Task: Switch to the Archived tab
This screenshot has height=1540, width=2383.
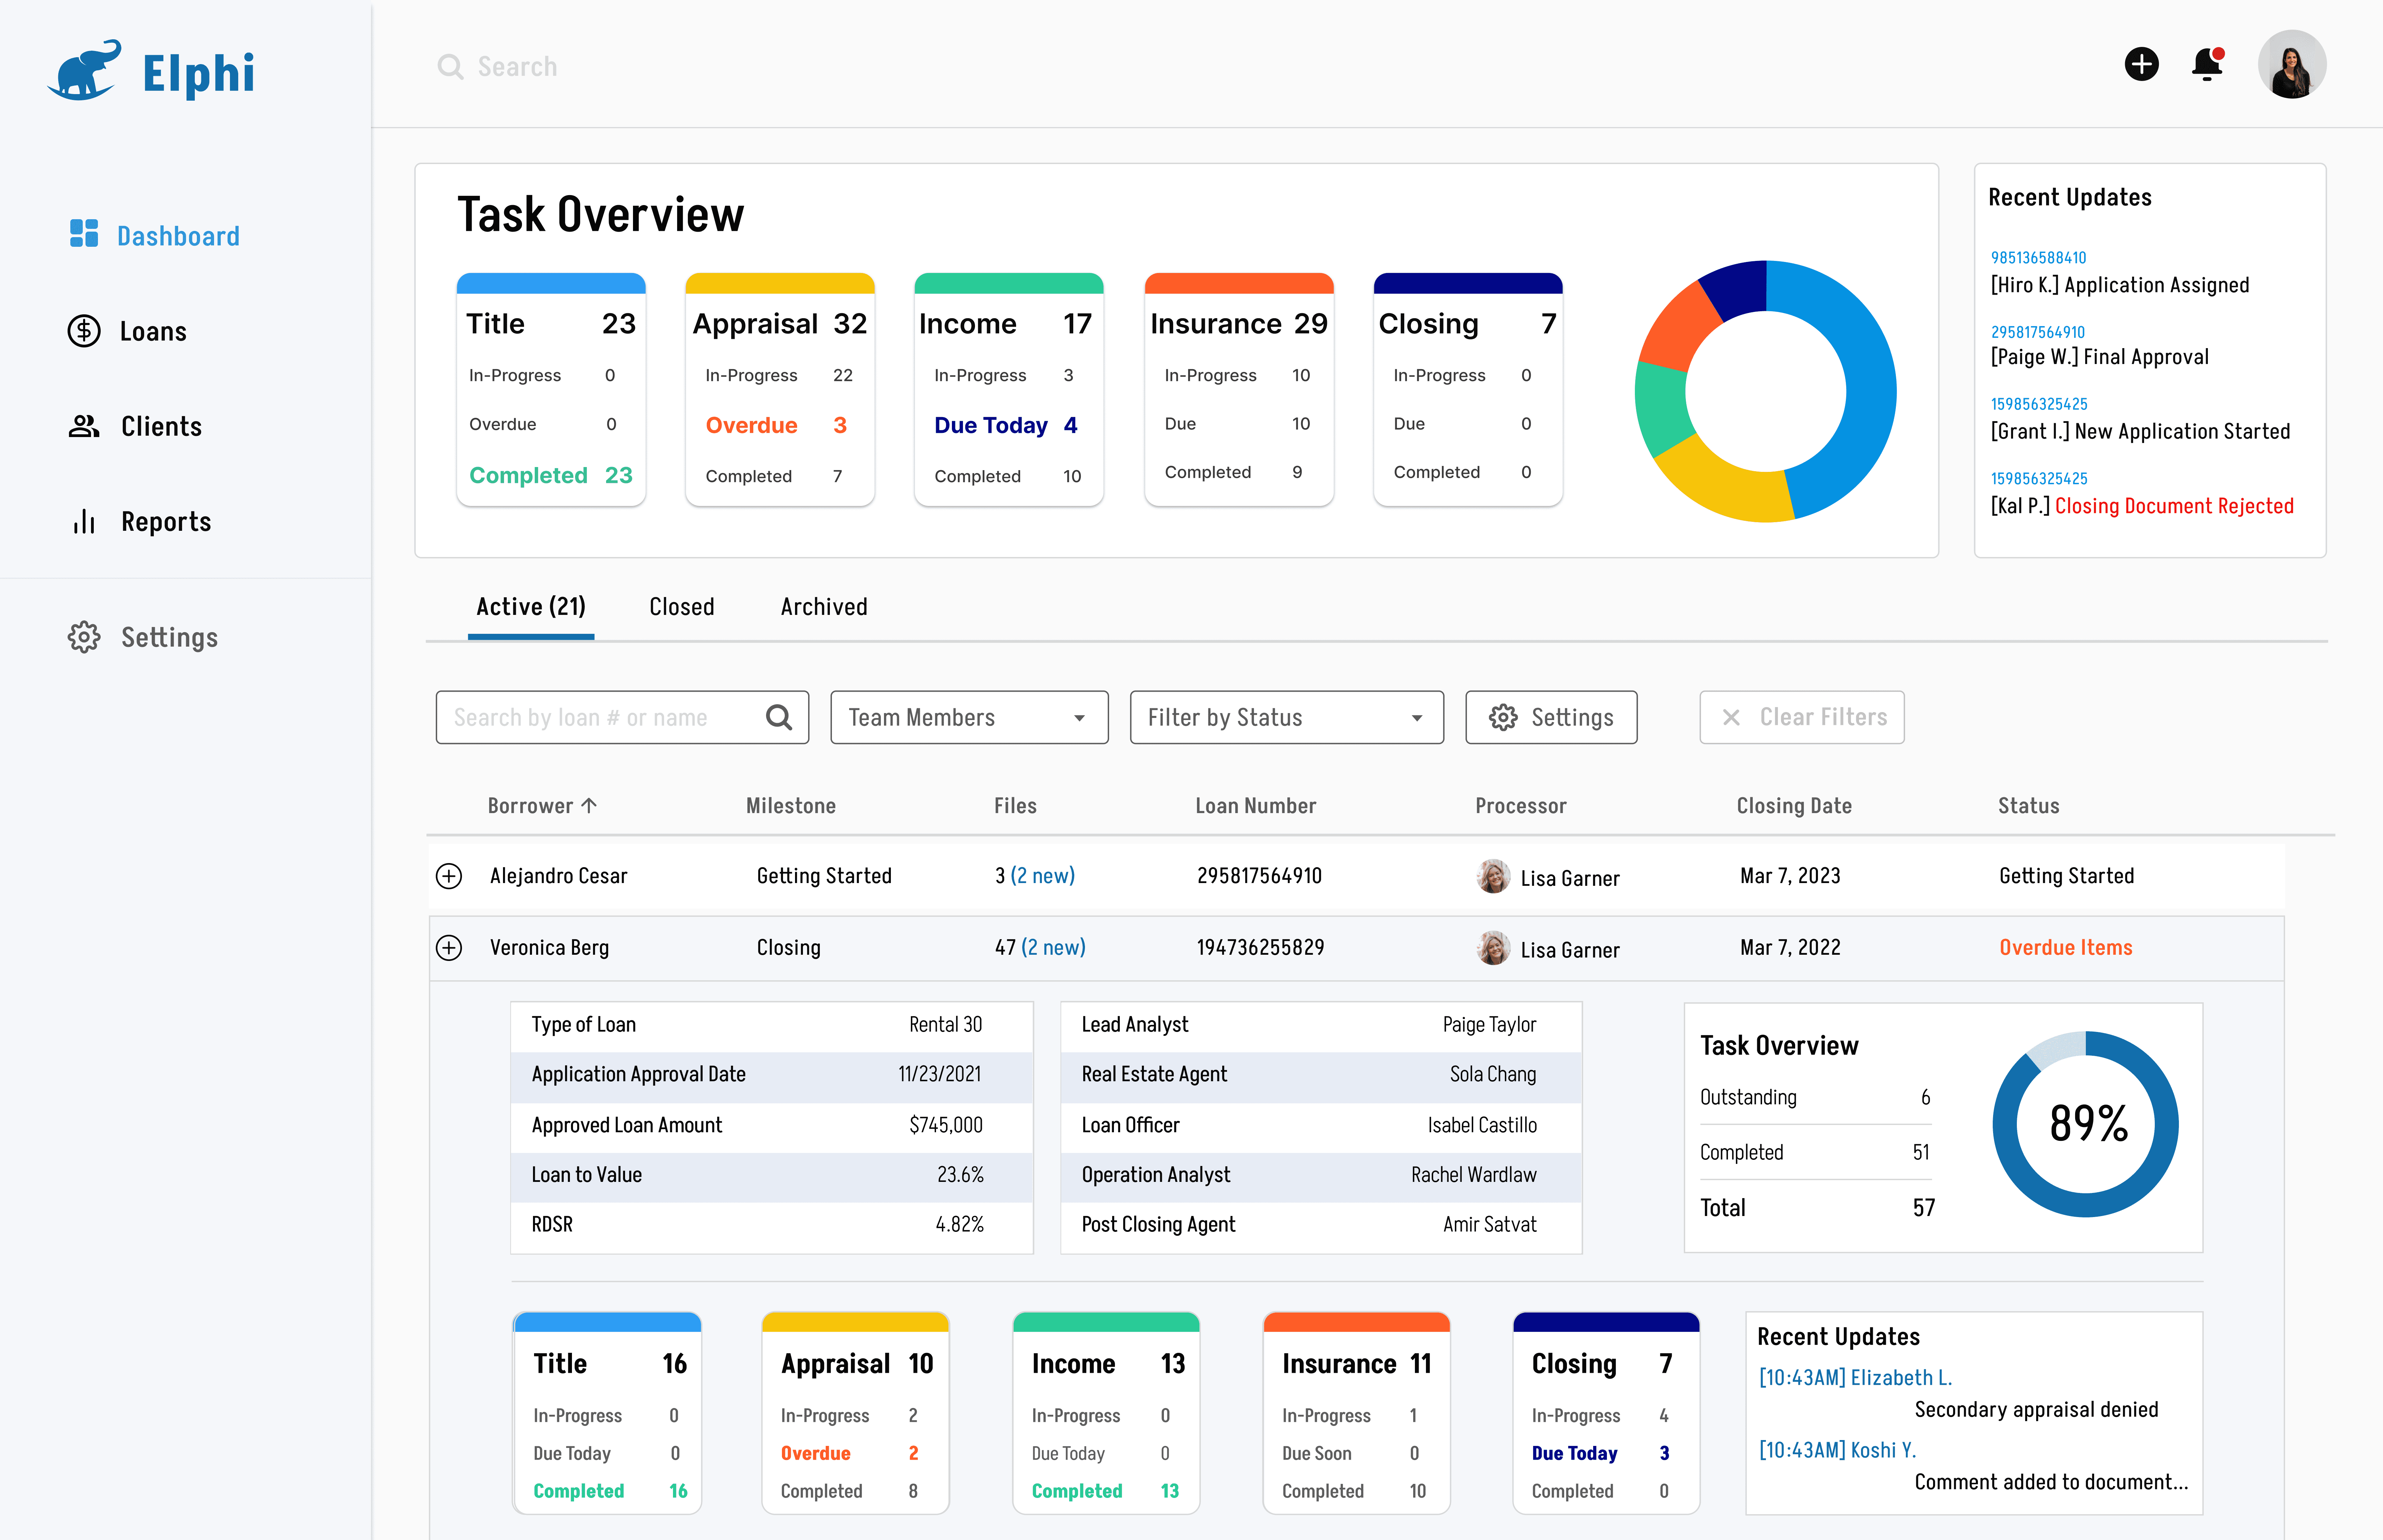Action: coord(824,607)
